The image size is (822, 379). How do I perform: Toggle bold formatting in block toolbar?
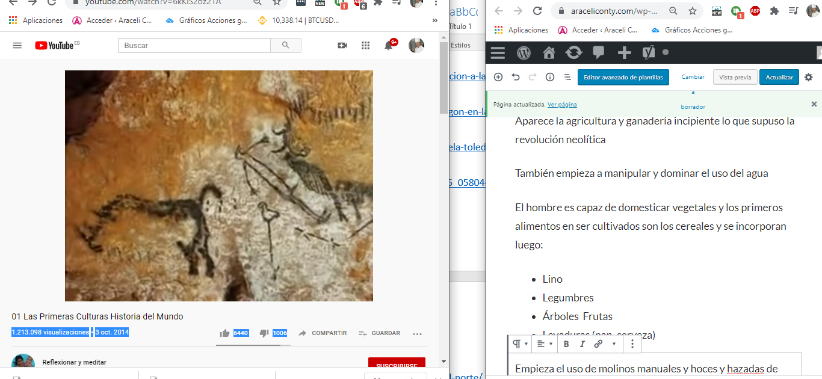tap(566, 344)
